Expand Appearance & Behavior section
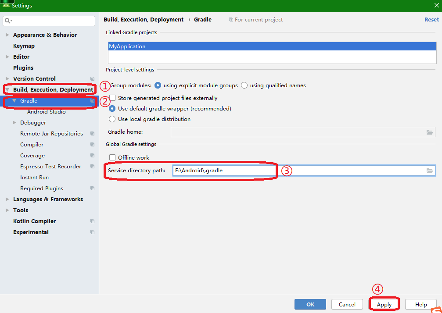The image size is (442, 313). pos(7,35)
